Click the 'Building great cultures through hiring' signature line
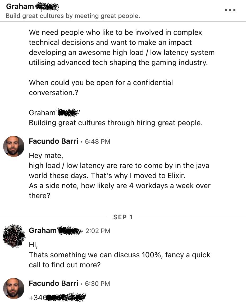Image resolution: width=246 pixels, height=307 pixels. (116, 123)
